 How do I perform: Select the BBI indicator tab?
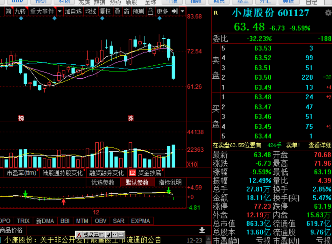click(x=65, y=221)
